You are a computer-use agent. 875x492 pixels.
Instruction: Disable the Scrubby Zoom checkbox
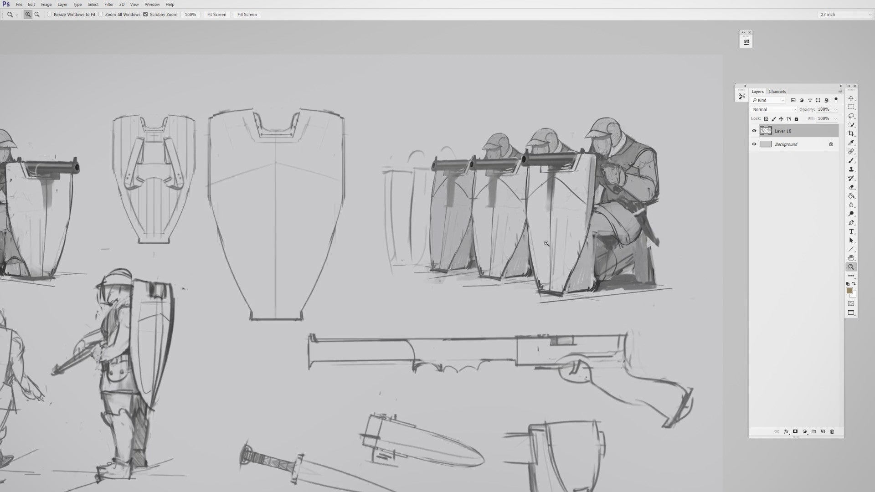tap(145, 15)
